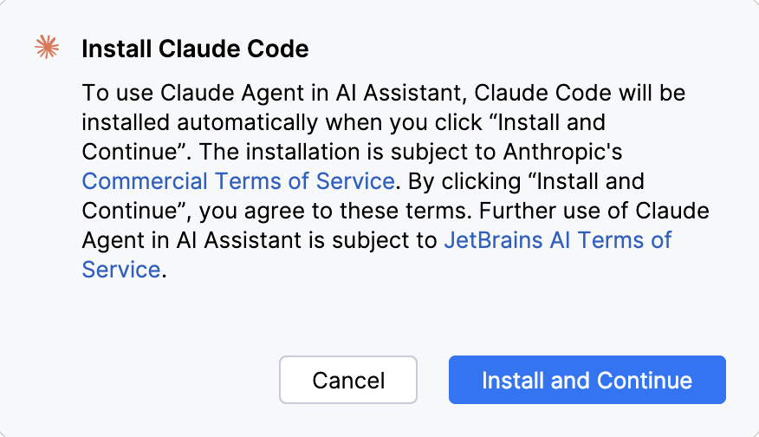Open the JetBrains AI Terms of link
This screenshot has width=759, height=437.
point(557,240)
